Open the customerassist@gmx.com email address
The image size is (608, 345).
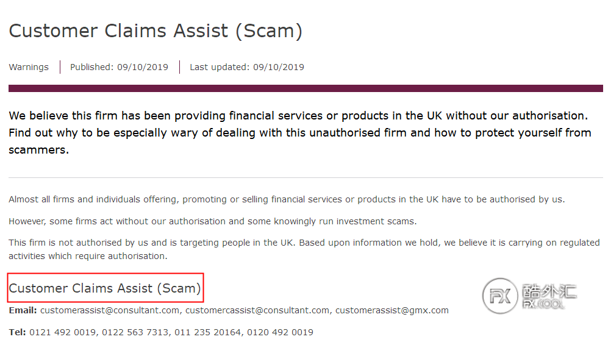point(392,310)
